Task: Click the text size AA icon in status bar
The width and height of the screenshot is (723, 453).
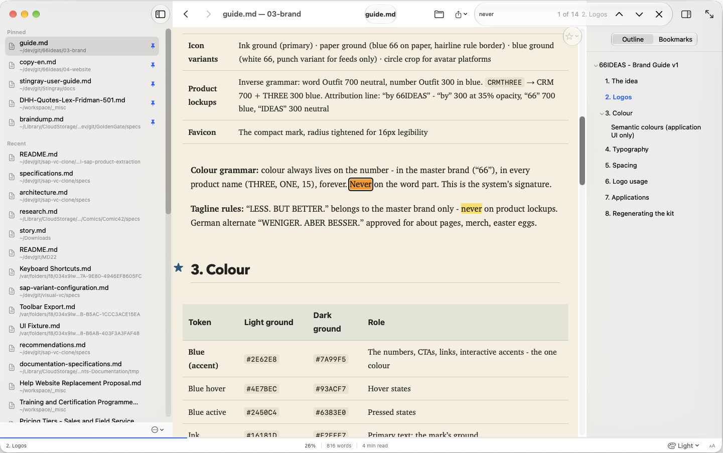Action: click(712, 445)
